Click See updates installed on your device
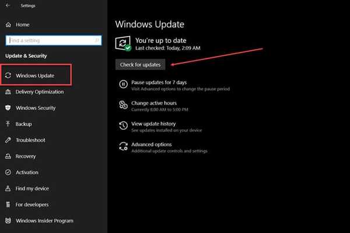 pos(166,130)
